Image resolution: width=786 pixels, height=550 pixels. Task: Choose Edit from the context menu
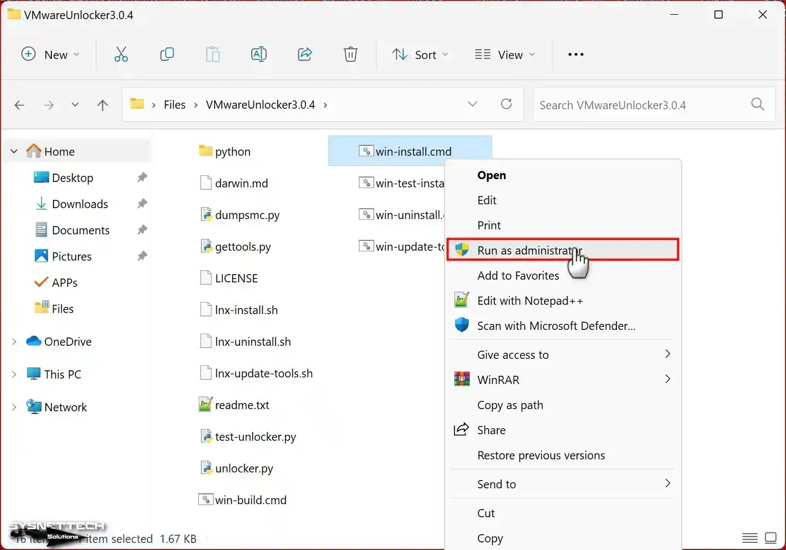click(563, 200)
